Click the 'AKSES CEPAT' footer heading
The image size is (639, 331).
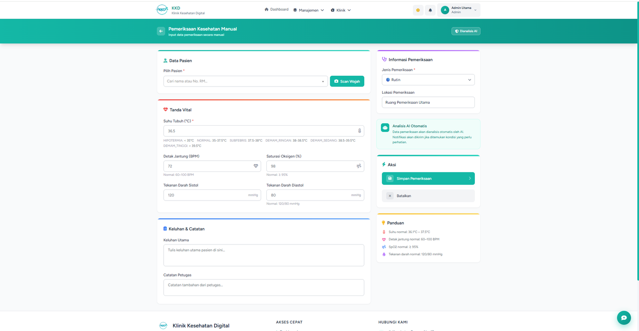point(289,322)
